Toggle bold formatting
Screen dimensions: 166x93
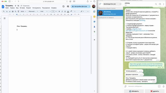(59, 11)
